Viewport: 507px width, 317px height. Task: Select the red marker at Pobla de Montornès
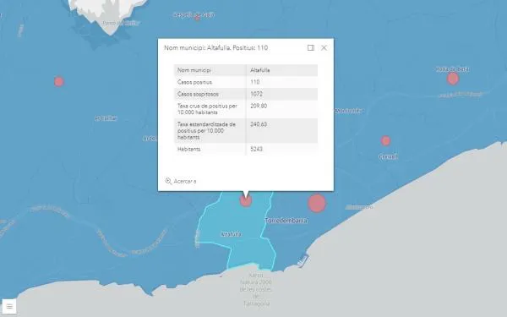coord(453,79)
